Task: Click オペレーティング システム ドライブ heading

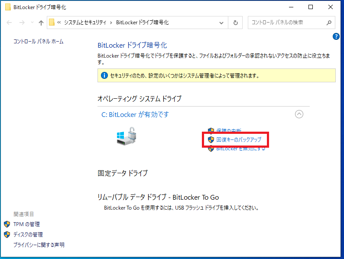Action: pyautogui.click(x=140, y=99)
